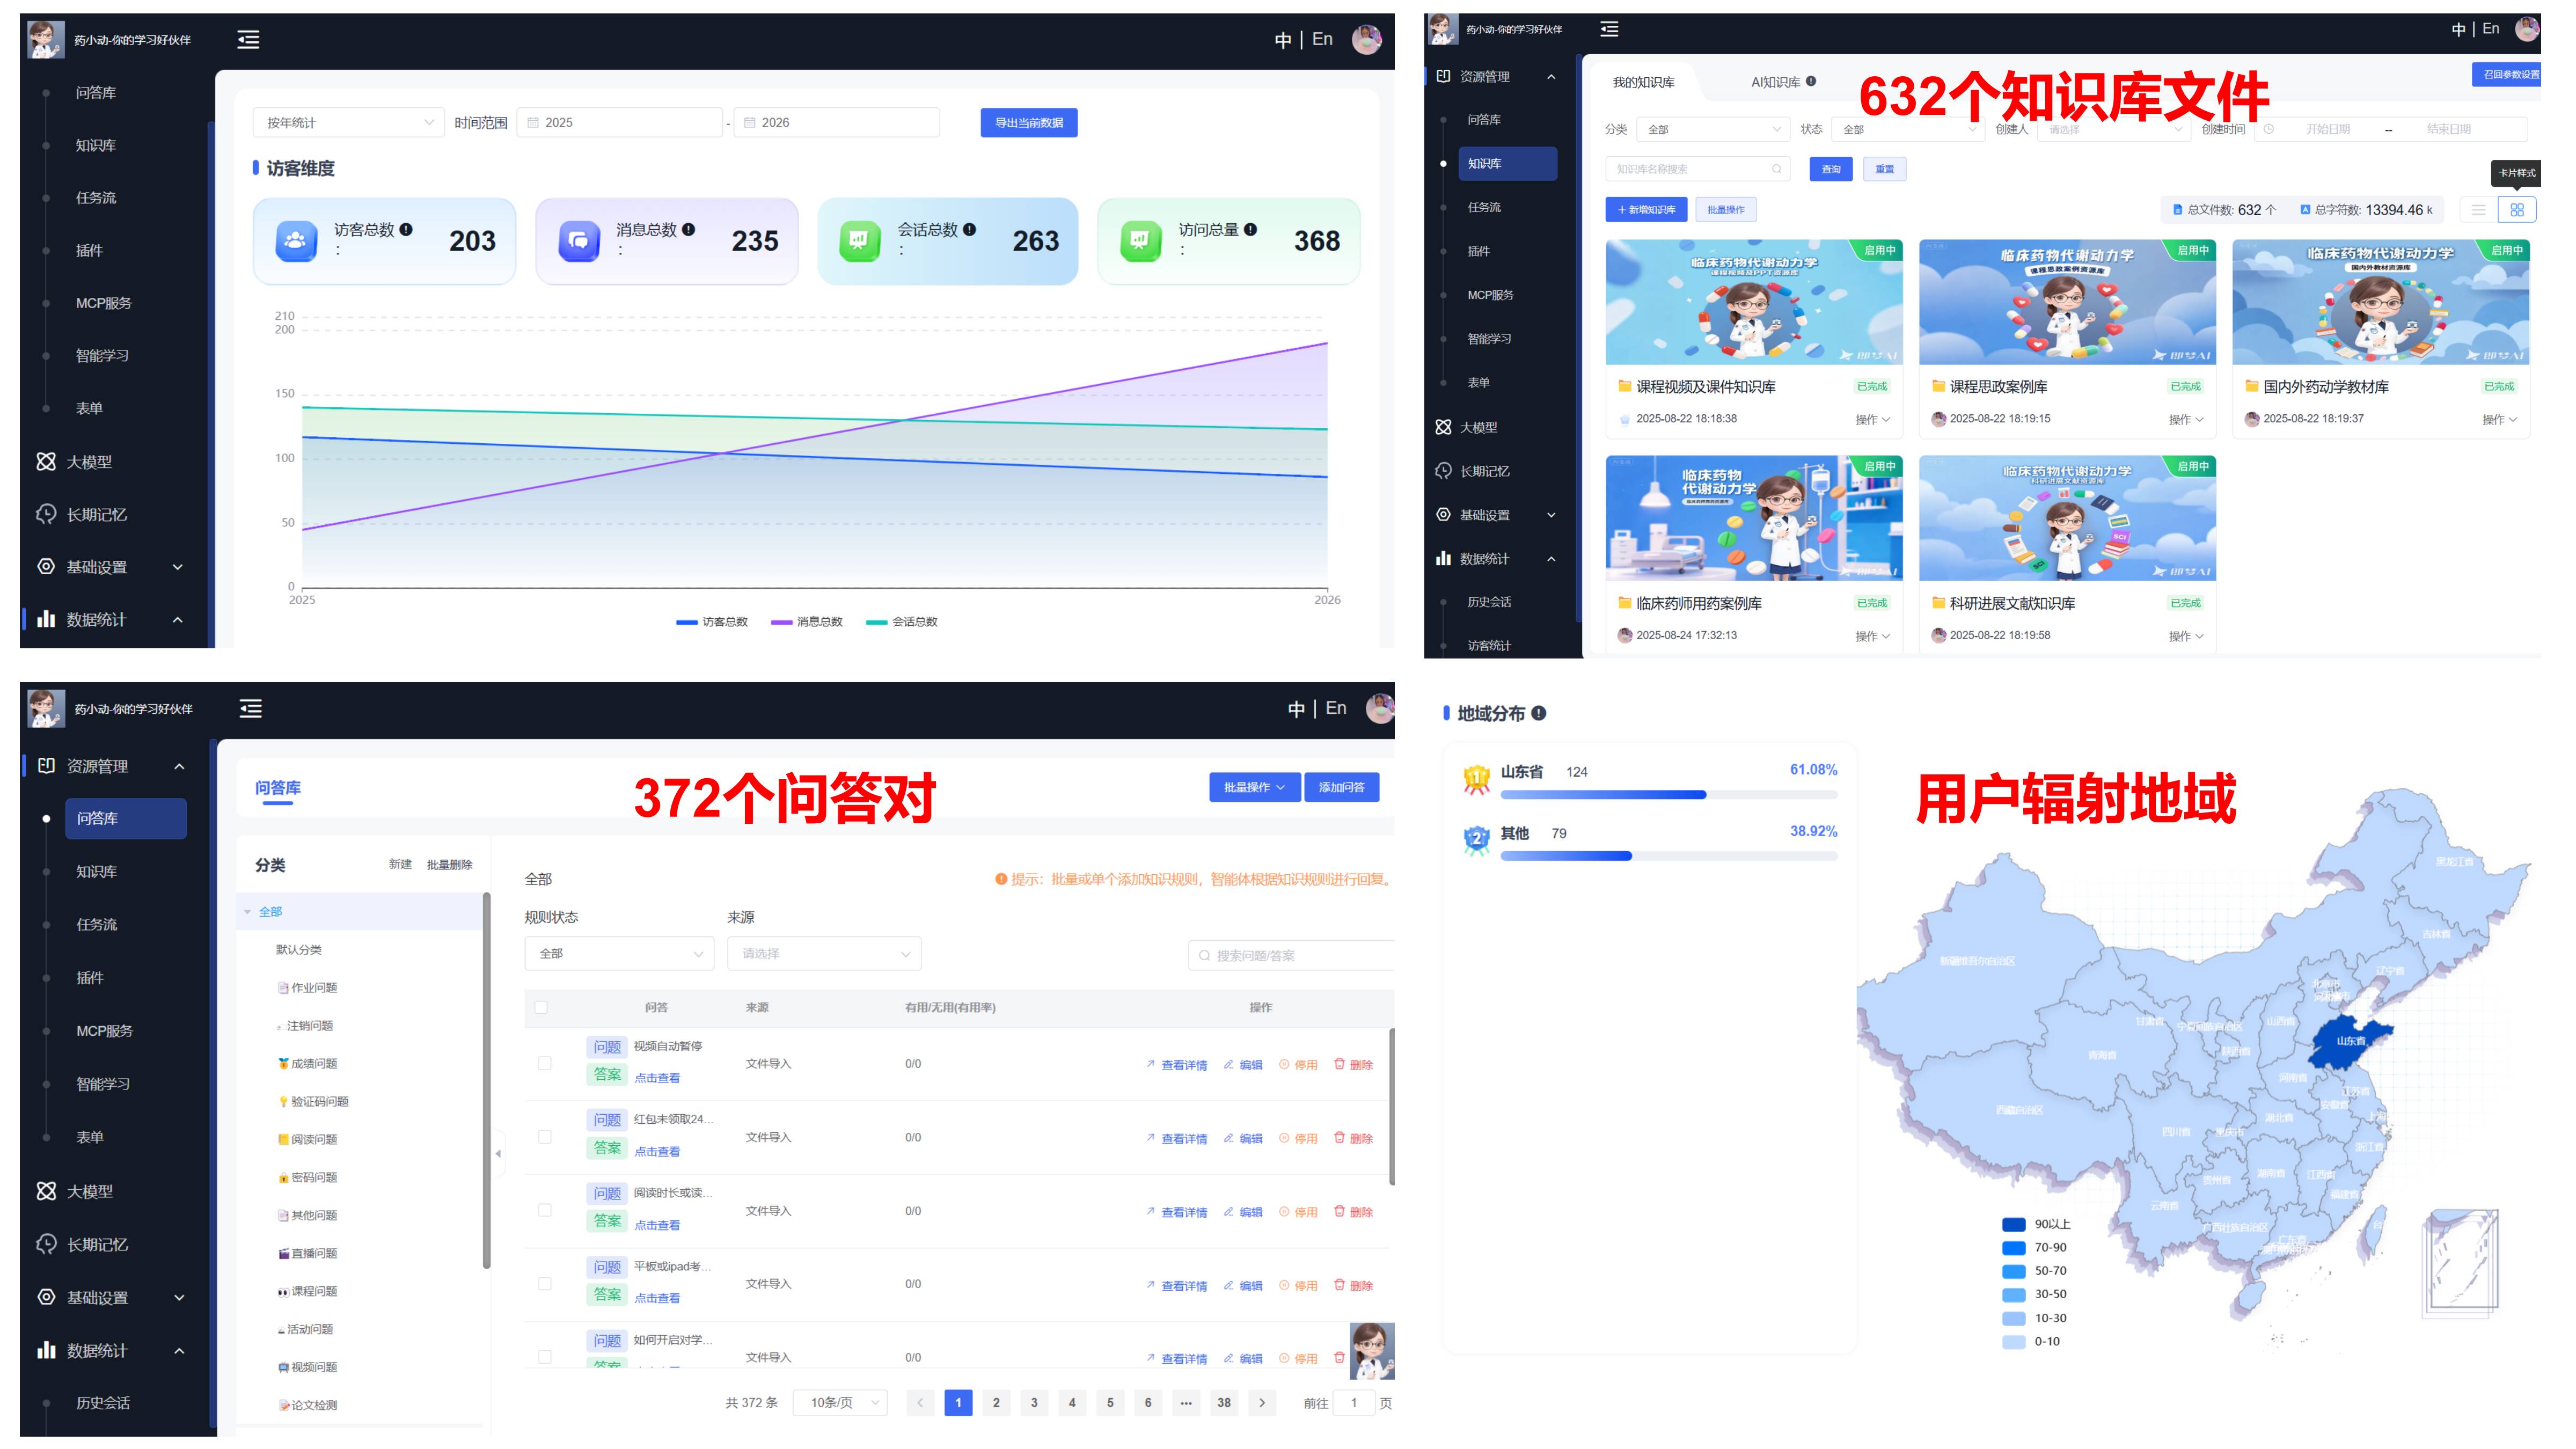Click the 90以上 legend color swatch on the map
Screen dimensions: 2576x1449
pos(2013,1224)
